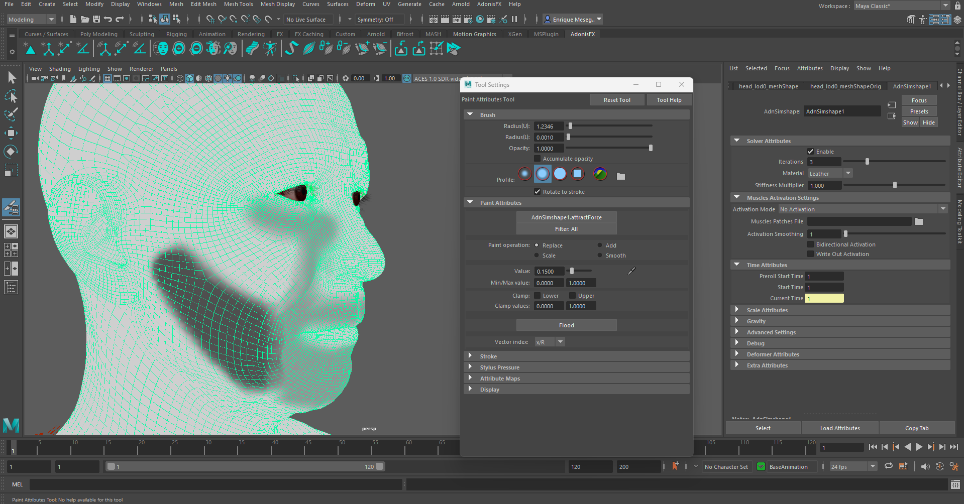Select the arrow Select tool in toolbox
This screenshot has width=964, height=504.
[12, 77]
